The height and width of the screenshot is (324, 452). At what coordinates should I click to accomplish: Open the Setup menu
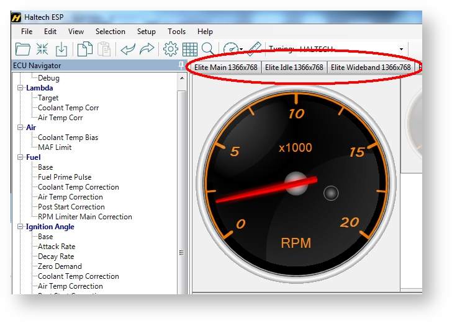[146, 32]
